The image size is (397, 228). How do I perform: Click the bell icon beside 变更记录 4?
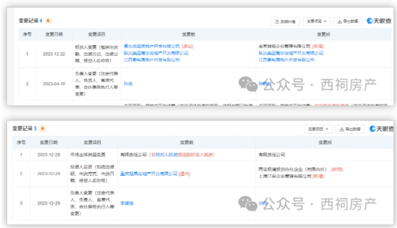48,21
